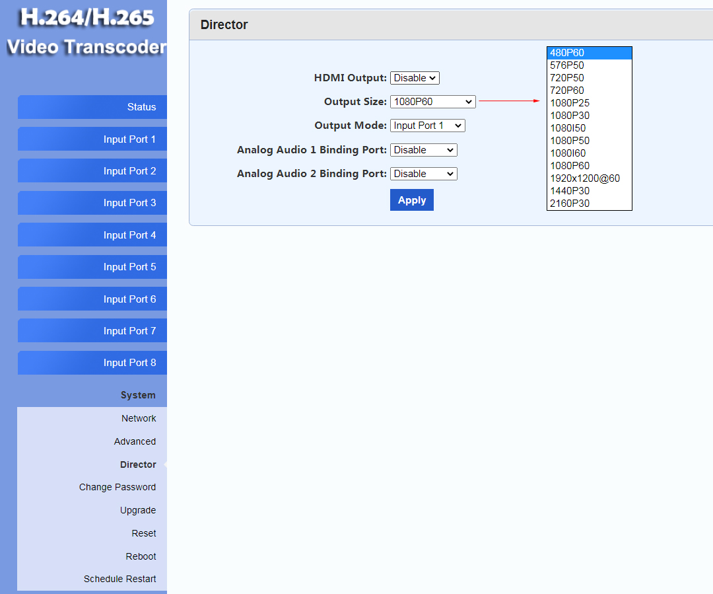Open the Output Size dropdown
Viewport: 713px width, 594px height.
(432, 101)
